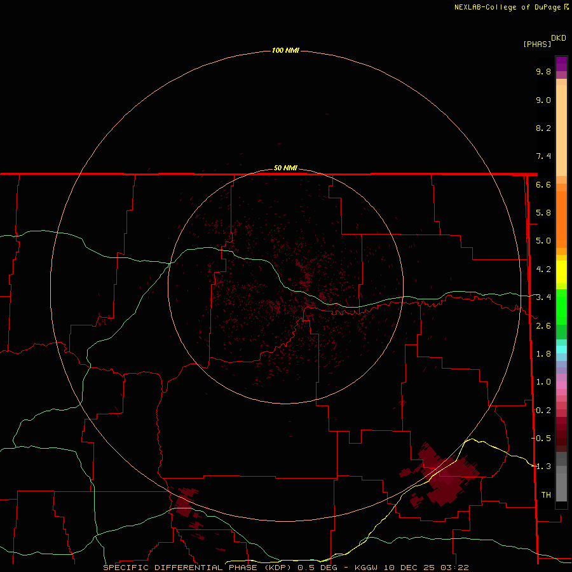
Task: Click the 2.6 value on the scale
Action: pos(543,326)
